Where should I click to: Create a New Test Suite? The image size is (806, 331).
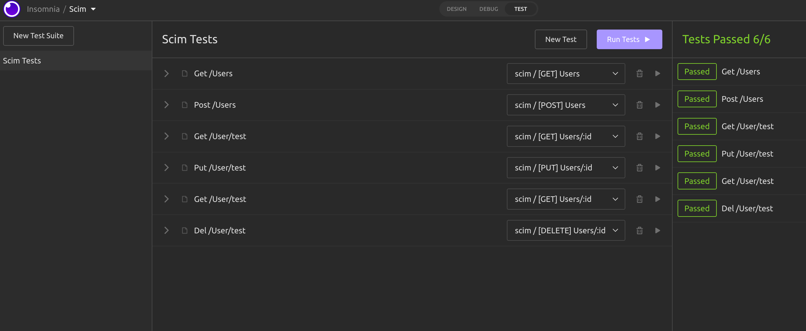tap(39, 36)
